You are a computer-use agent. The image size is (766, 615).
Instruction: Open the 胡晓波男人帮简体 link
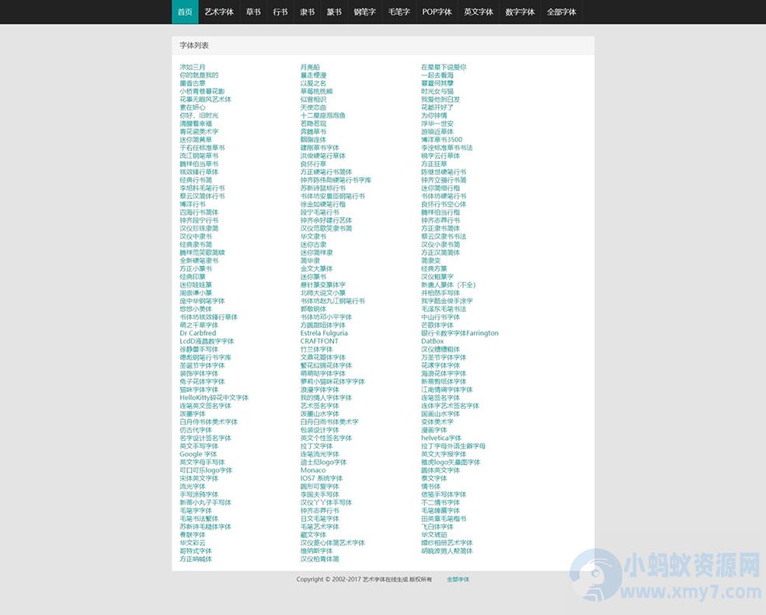[447, 551]
